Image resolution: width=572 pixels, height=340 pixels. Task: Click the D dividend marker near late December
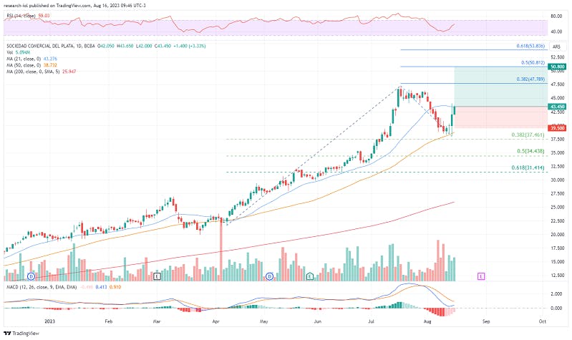pyautogui.click(x=31, y=276)
